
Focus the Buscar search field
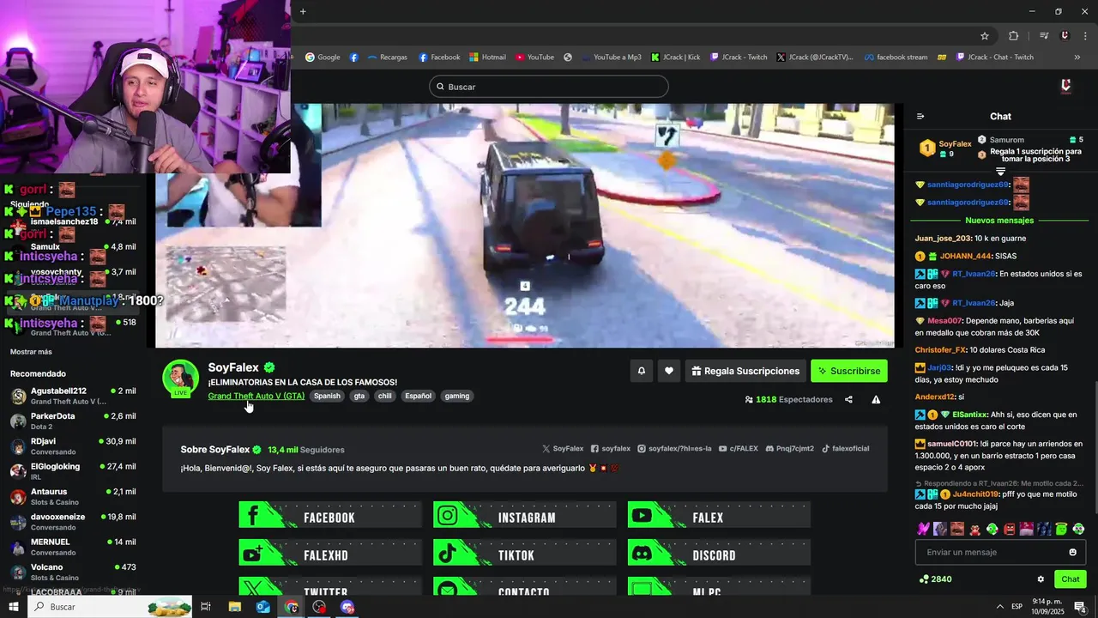(549, 87)
